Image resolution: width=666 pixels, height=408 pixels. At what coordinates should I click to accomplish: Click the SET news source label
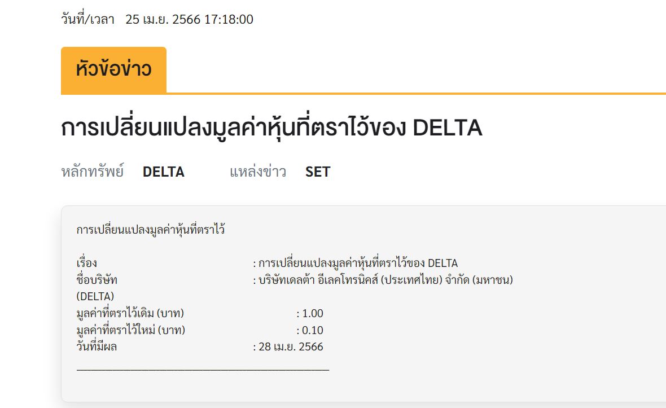(x=318, y=172)
